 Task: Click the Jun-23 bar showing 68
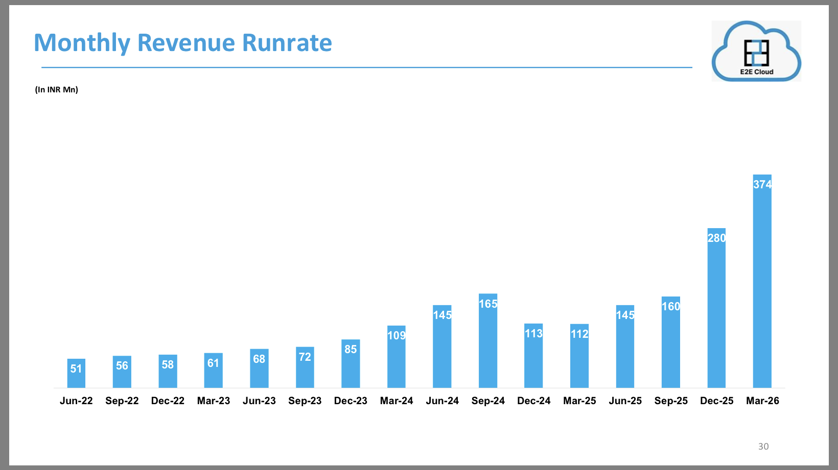(259, 368)
